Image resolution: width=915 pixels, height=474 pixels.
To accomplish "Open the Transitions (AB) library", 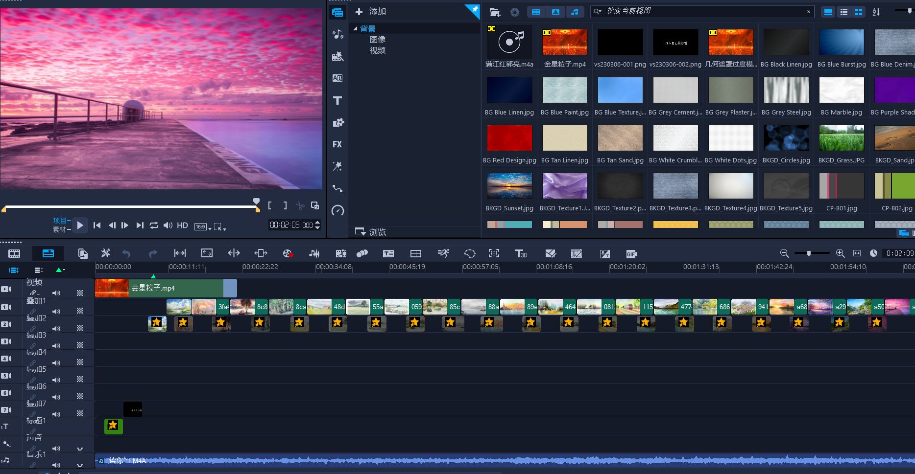I will pos(337,78).
